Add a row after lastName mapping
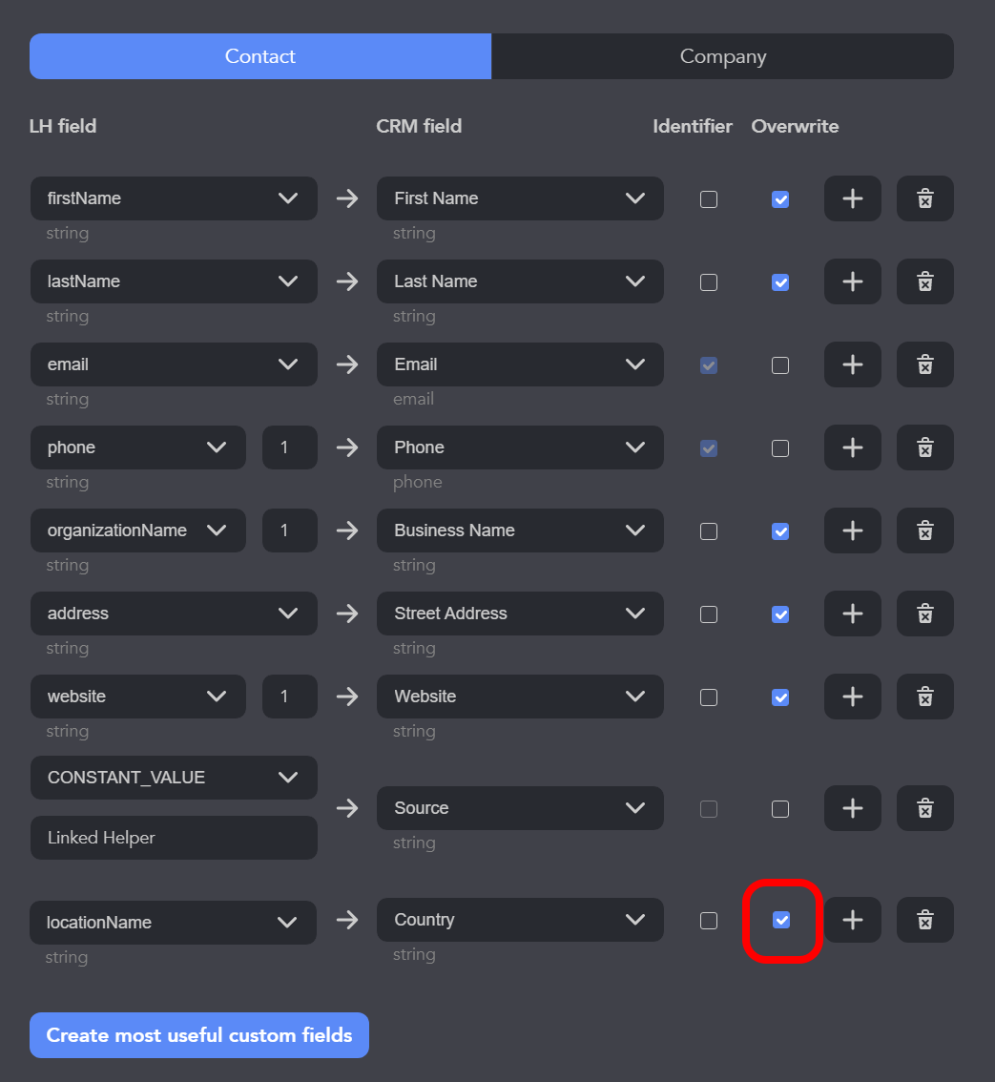Image resolution: width=995 pixels, height=1082 pixels. point(852,281)
